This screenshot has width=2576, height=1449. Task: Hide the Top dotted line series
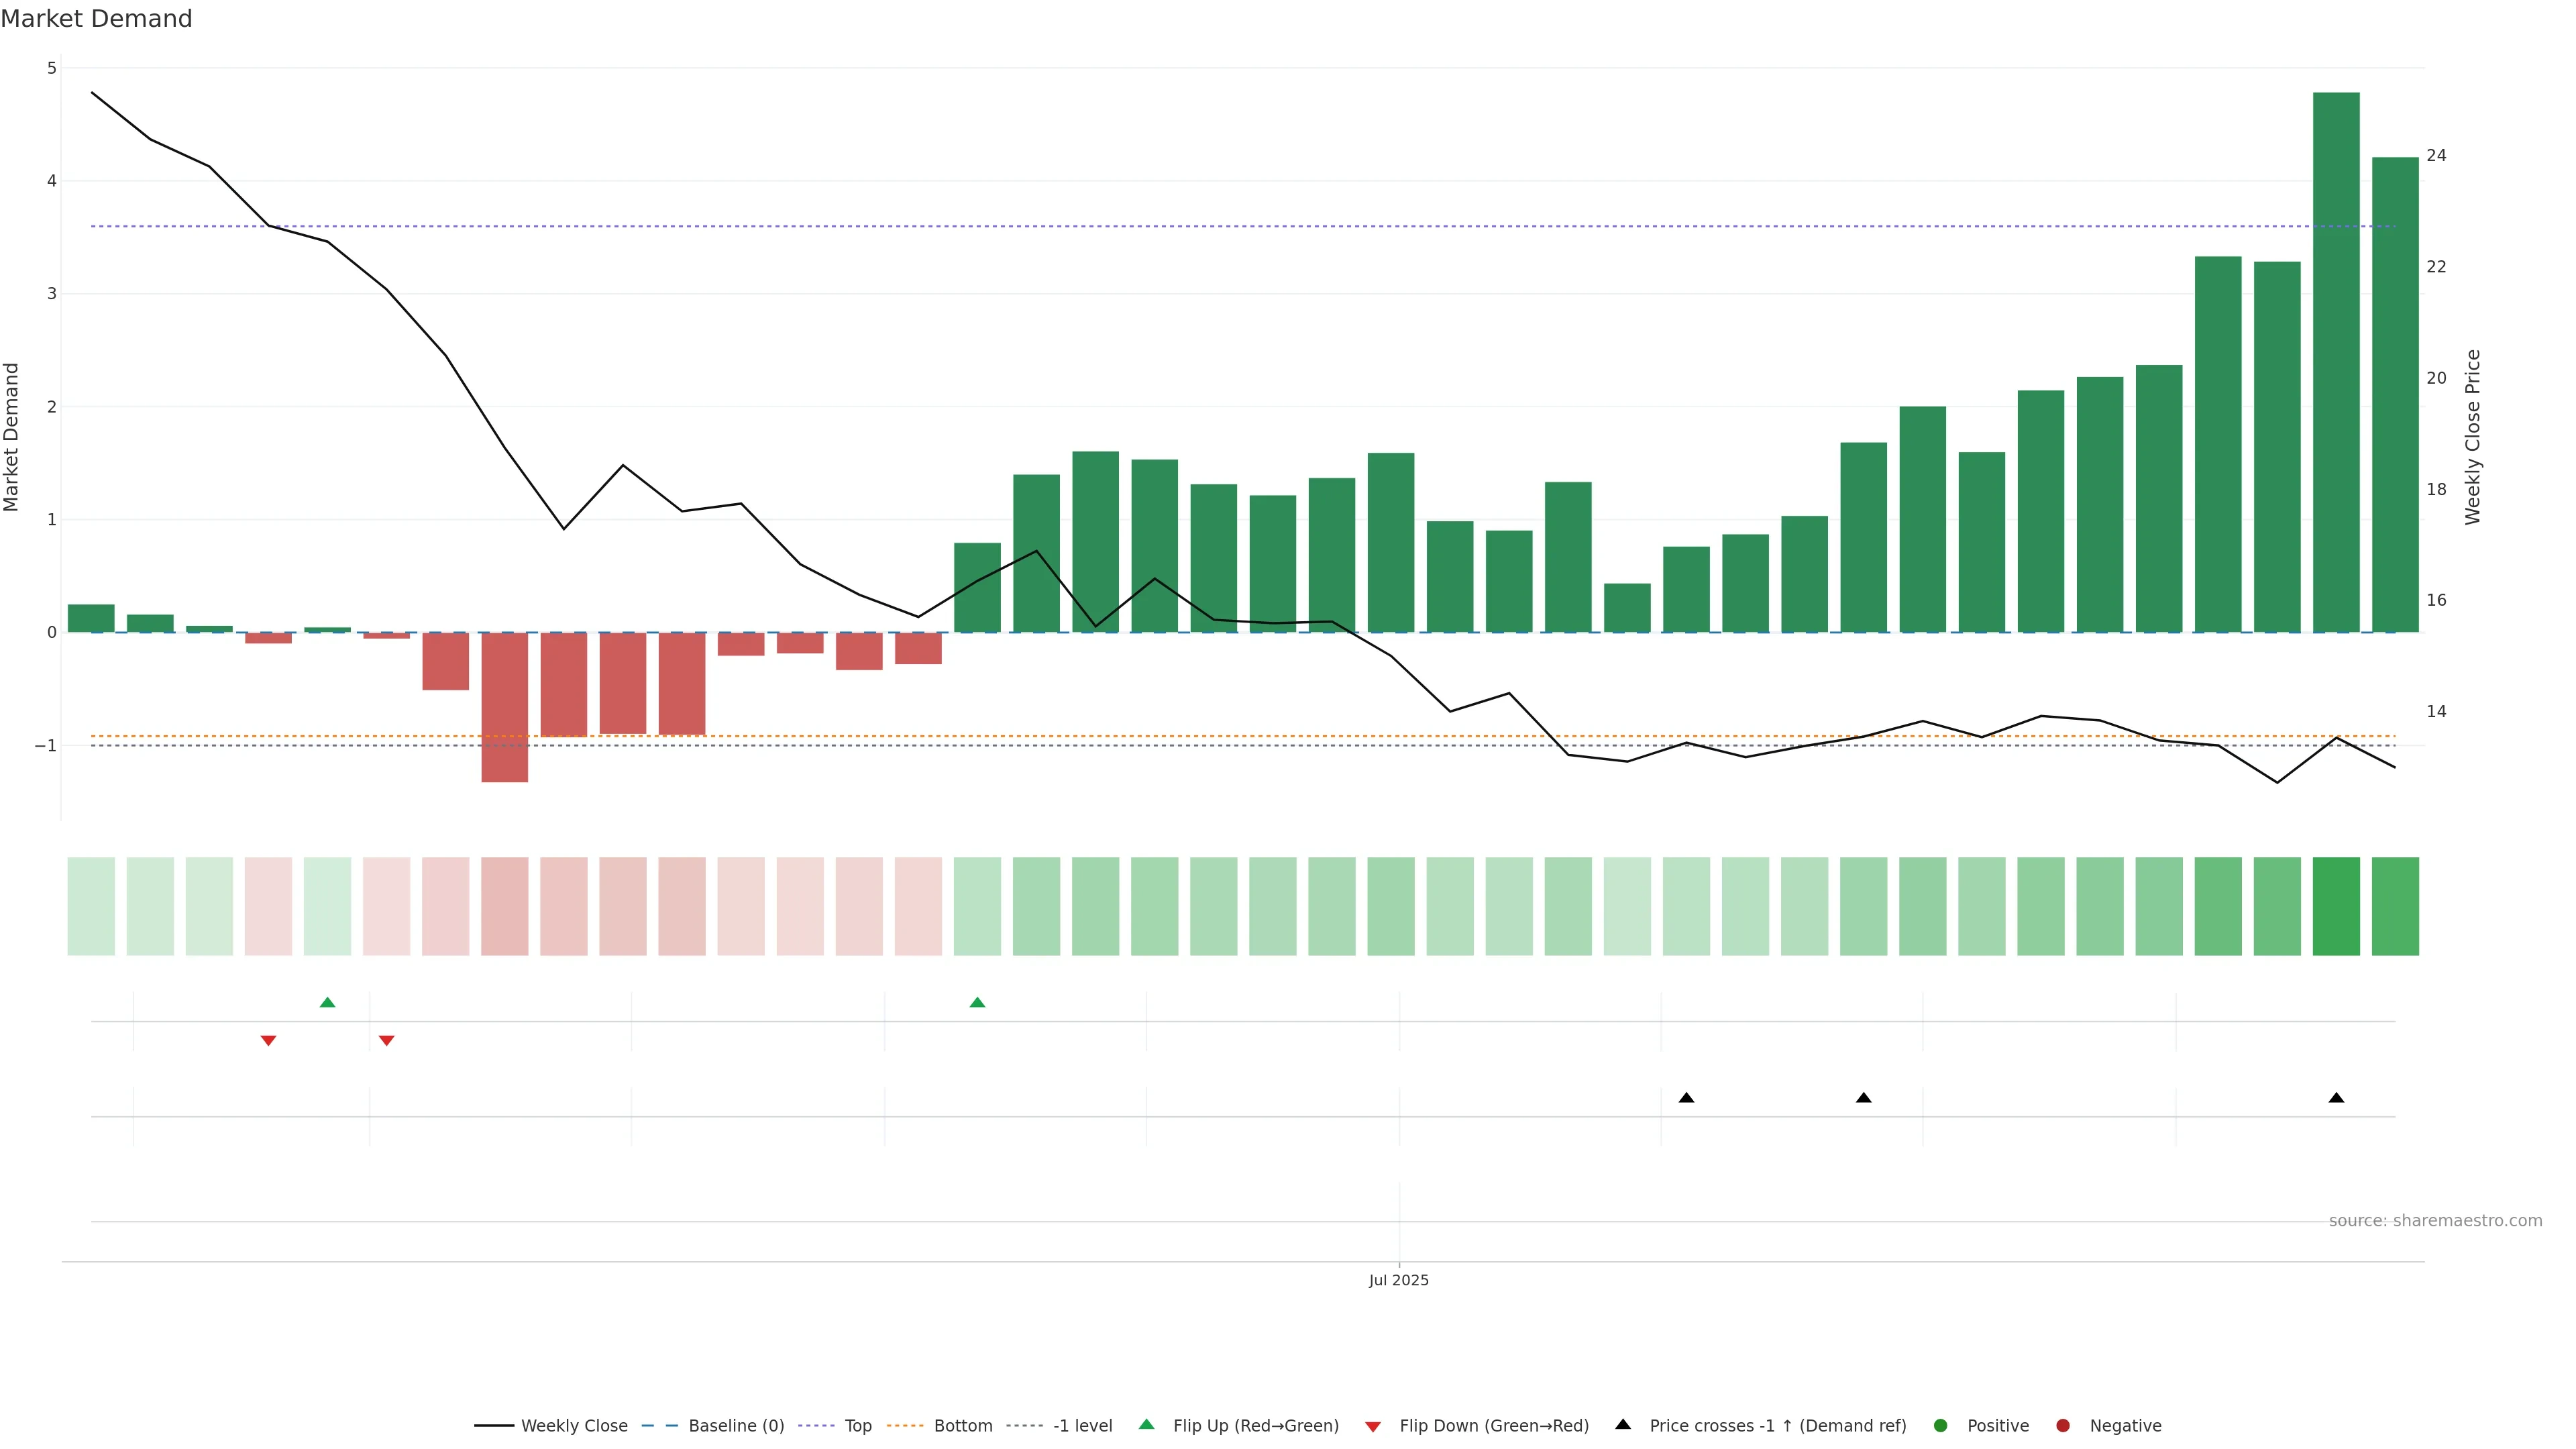point(857,1426)
